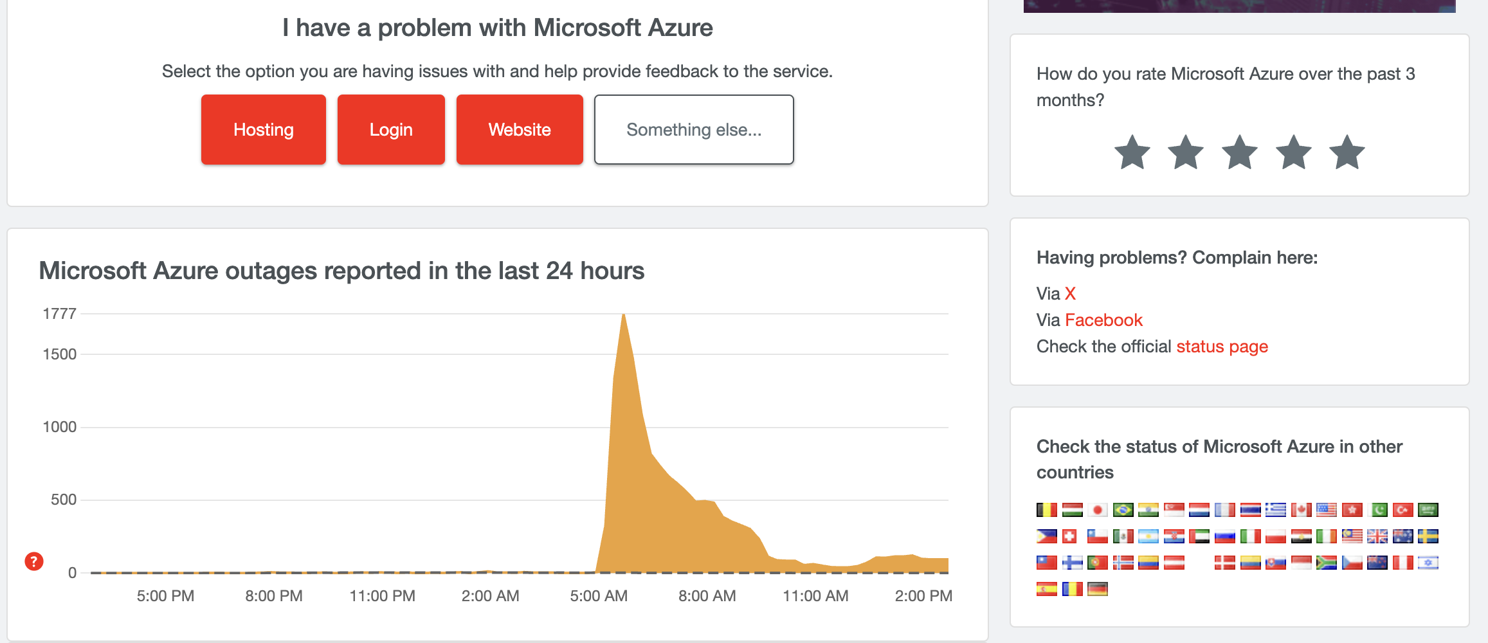
Task: Select the Brazil flag
Action: click(x=1123, y=510)
